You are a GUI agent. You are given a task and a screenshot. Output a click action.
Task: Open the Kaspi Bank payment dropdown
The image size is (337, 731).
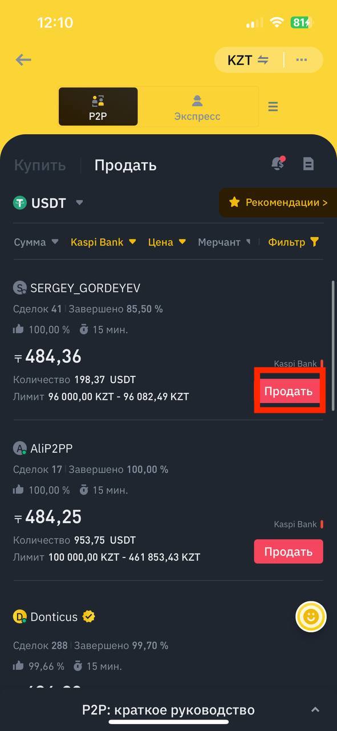coord(103,242)
